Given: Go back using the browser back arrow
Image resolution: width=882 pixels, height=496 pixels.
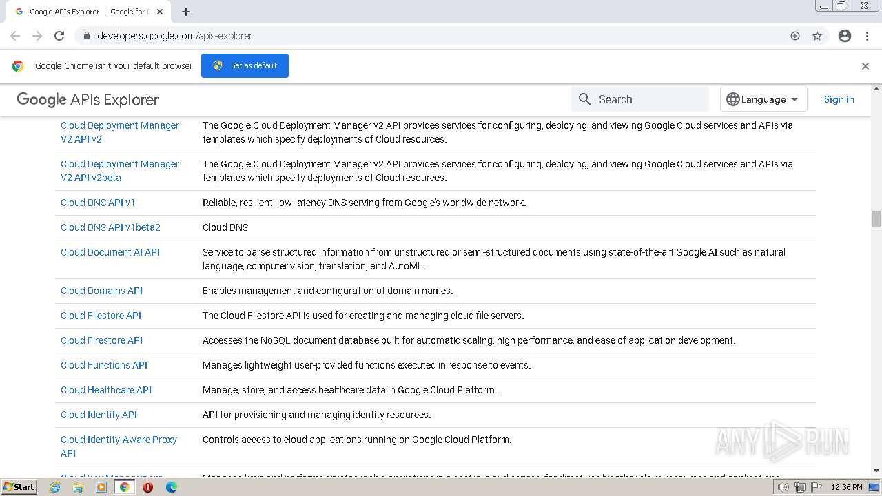Looking at the screenshot, I should (15, 36).
